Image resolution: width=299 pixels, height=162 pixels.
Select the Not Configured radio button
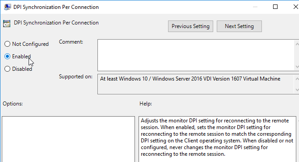[7, 44]
